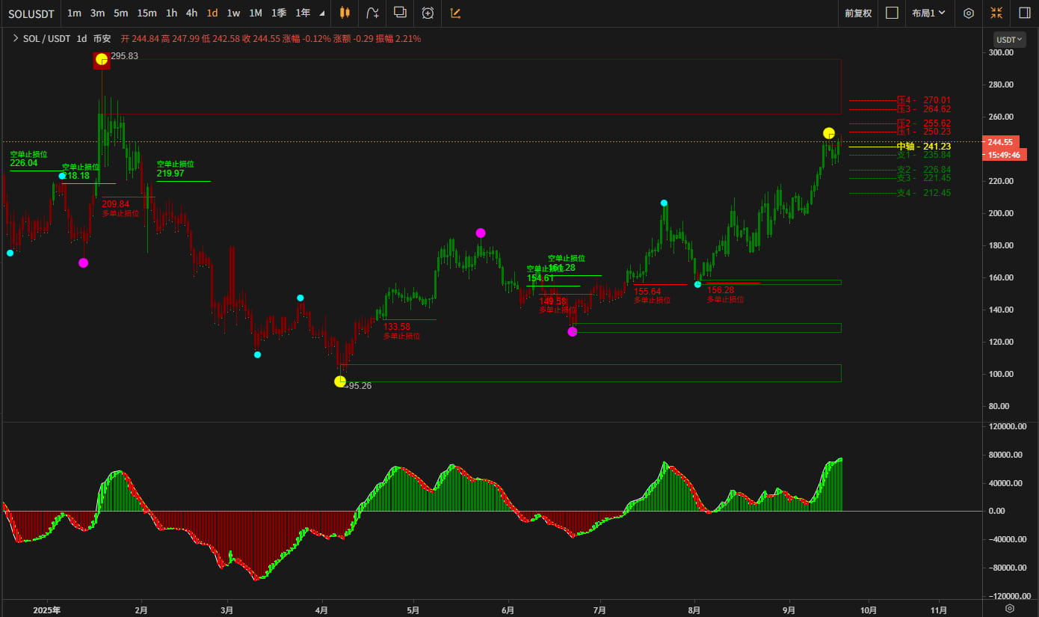Click the 95.26 low price label
Image resolution: width=1039 pixels, height=617 pixels.
pyautogui.click(x=360, y=386)
